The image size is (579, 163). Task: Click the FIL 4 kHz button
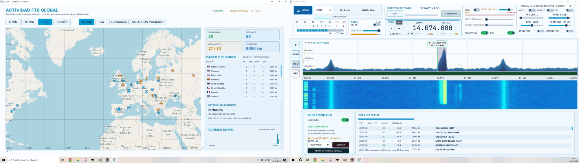click(x=345, y=10)
